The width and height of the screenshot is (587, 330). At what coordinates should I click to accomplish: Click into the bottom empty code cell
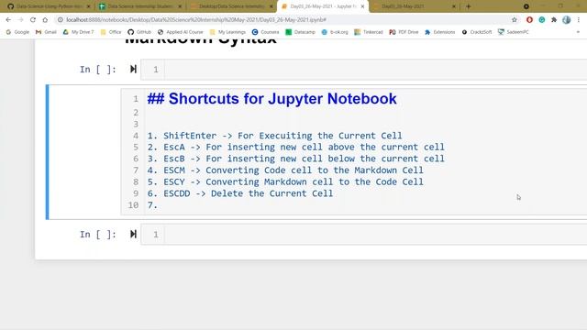tap(375, 235)
